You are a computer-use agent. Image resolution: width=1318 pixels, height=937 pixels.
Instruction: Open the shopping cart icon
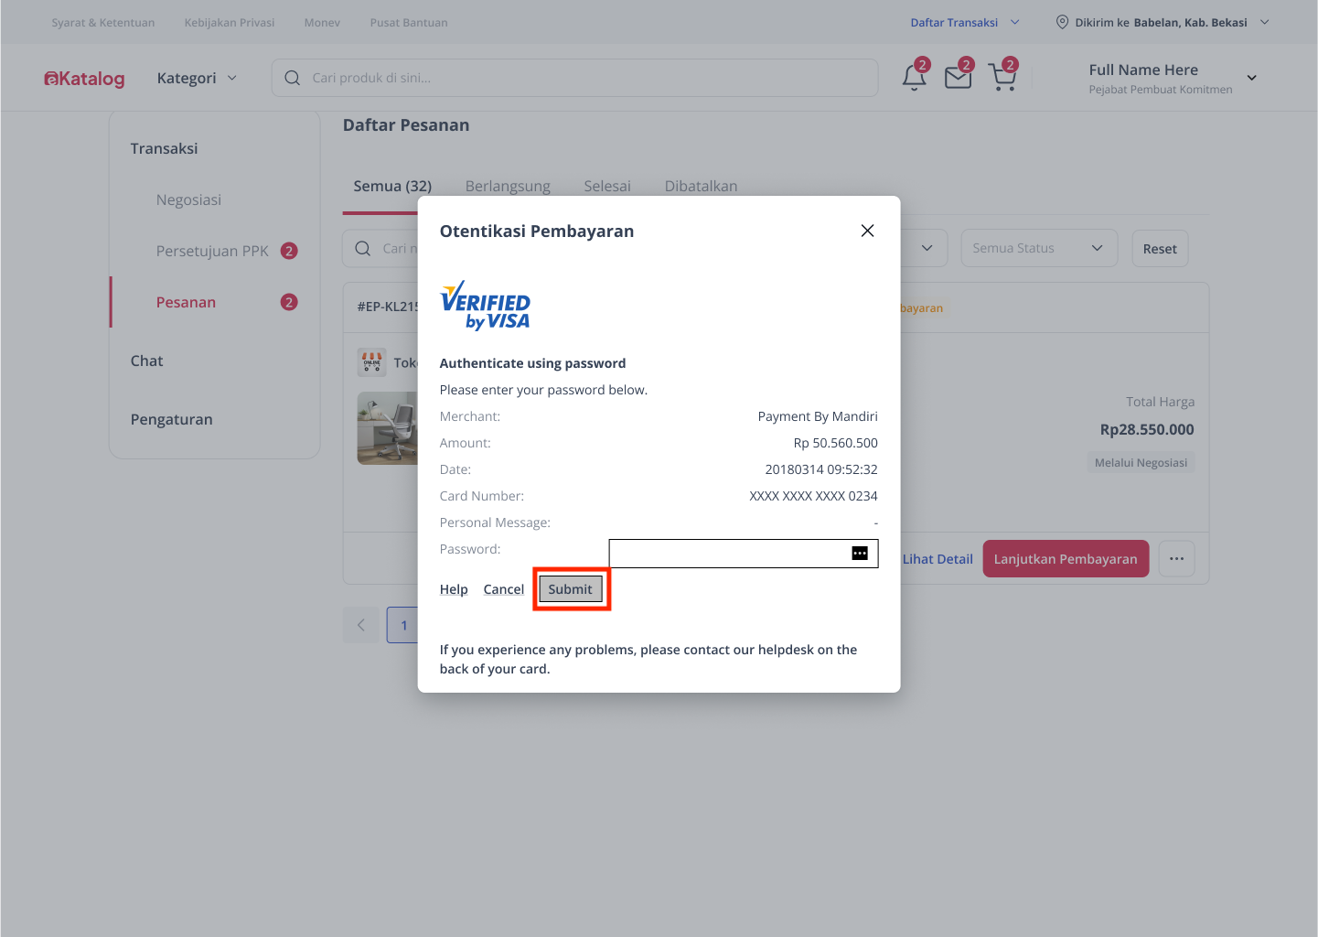point(1002,78)
